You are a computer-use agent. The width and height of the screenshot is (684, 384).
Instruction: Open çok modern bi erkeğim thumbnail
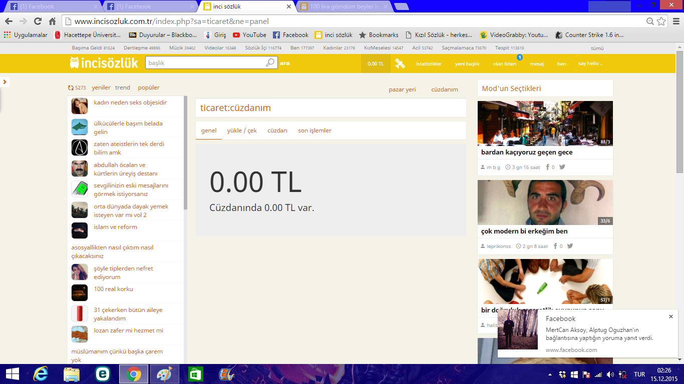pyautogui.click(x=545, y=202)
